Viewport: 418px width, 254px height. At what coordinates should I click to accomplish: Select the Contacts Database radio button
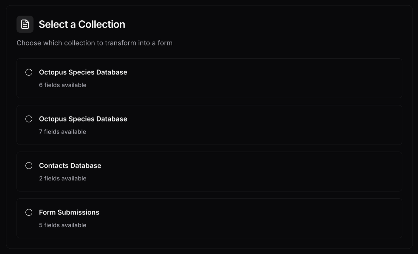(x=29, y=165)
